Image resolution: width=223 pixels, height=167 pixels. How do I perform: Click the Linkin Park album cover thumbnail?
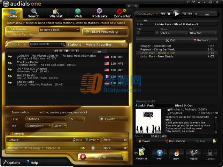[x=148, y=121]
